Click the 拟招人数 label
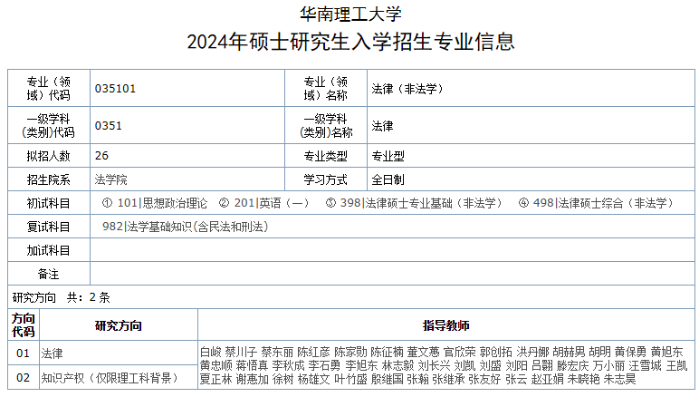699x397 pixels. (x=49, y=156)
